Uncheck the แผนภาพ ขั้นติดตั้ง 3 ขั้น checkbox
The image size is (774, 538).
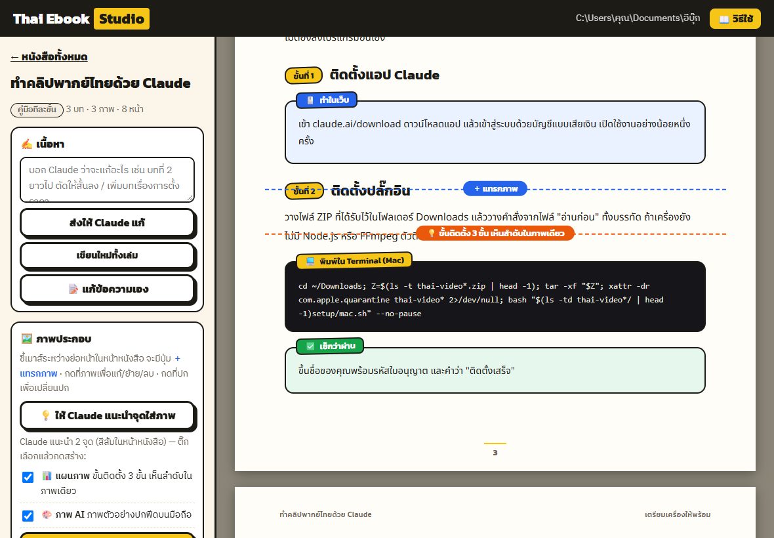click(28, 477)
